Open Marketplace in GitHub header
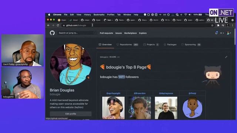237x133 pixels. 130,33
